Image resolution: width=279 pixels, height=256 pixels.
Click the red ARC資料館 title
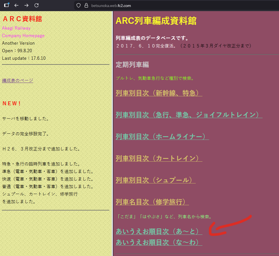coord(22,19)
